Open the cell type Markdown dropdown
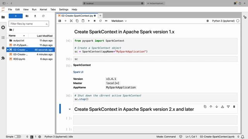The image size is (248, 139). pos(119,21)
